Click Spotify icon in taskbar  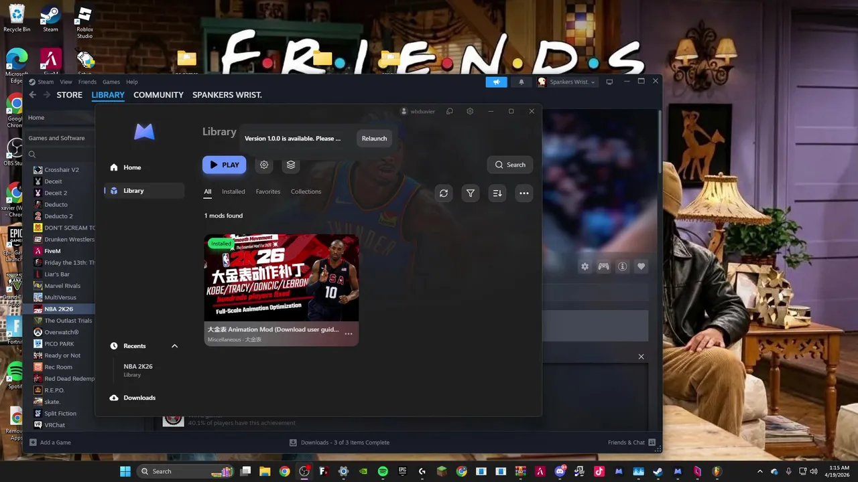pyautogui.click(x=383, y=471)
